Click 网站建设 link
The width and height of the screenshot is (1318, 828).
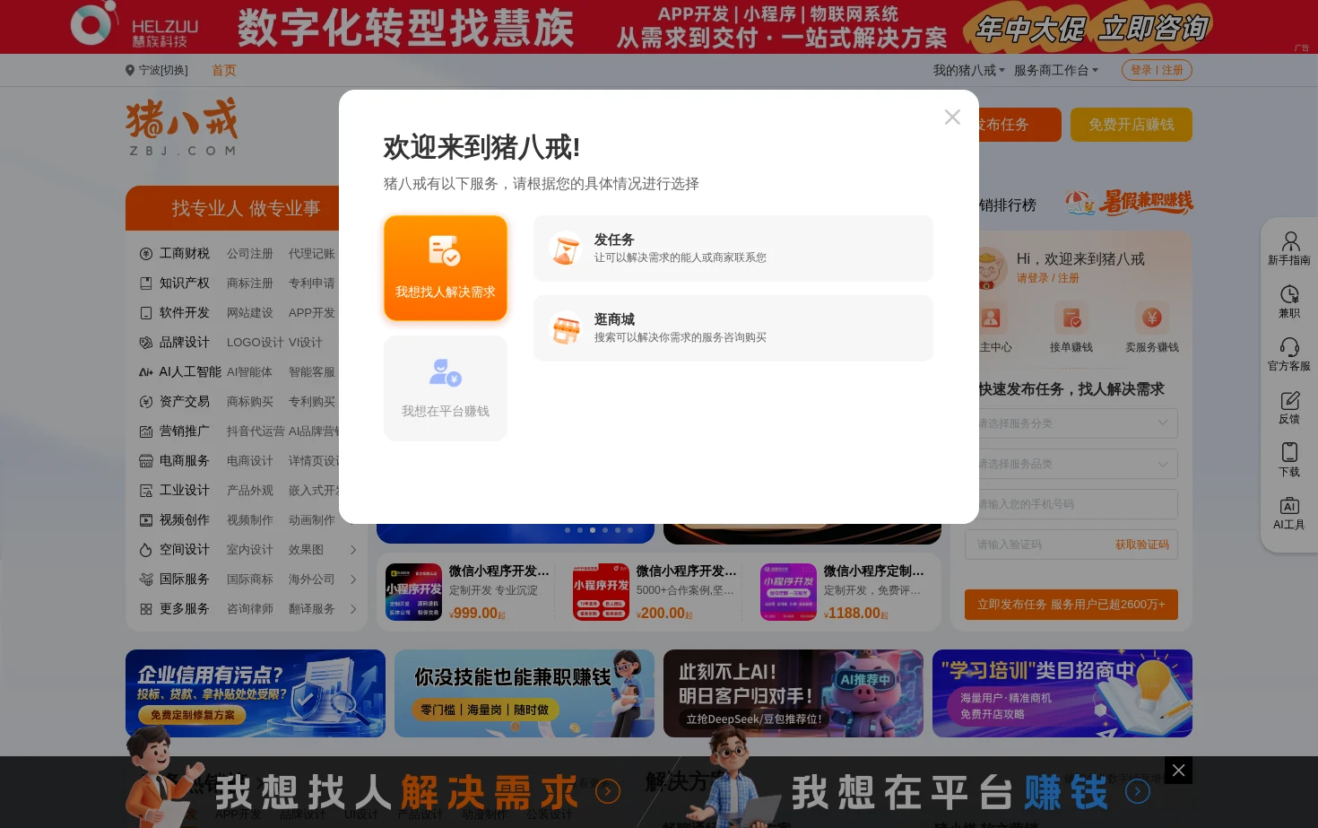coord(250,313)
